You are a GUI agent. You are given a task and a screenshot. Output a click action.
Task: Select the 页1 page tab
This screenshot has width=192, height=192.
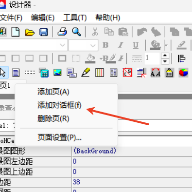(5, 85)
